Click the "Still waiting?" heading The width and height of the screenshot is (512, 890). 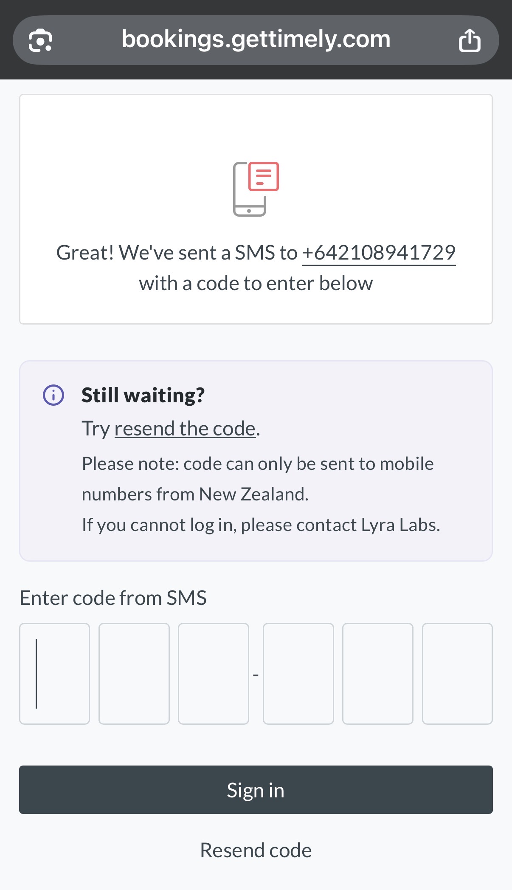tap(143, 395)
